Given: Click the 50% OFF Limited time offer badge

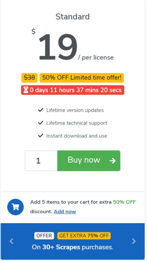Looking at the screenshot, I should coord(82,78).
